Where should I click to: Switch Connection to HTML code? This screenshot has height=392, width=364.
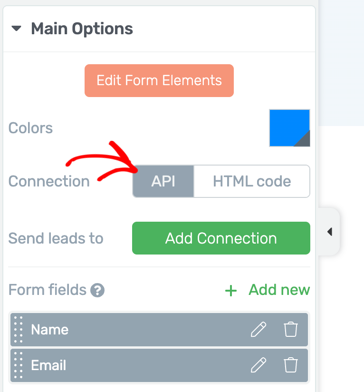click(252, 181)
